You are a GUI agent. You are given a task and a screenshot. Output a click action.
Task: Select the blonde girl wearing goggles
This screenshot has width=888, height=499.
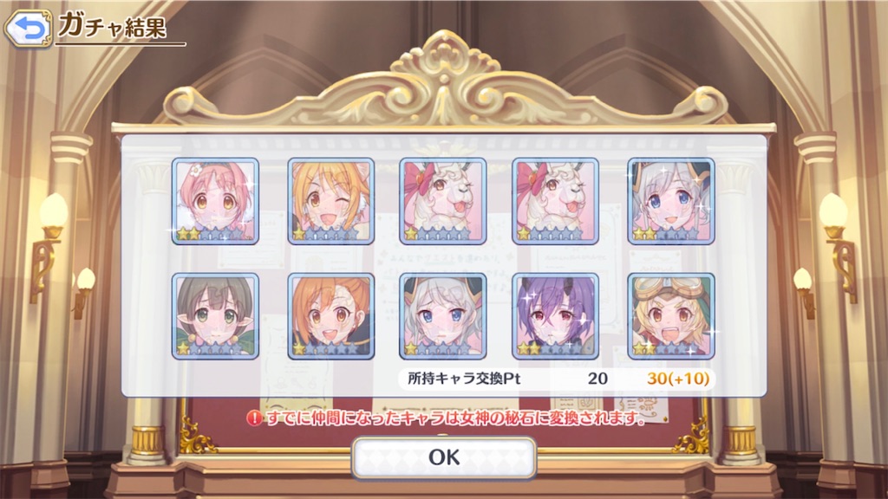click(x=671, y=316)
